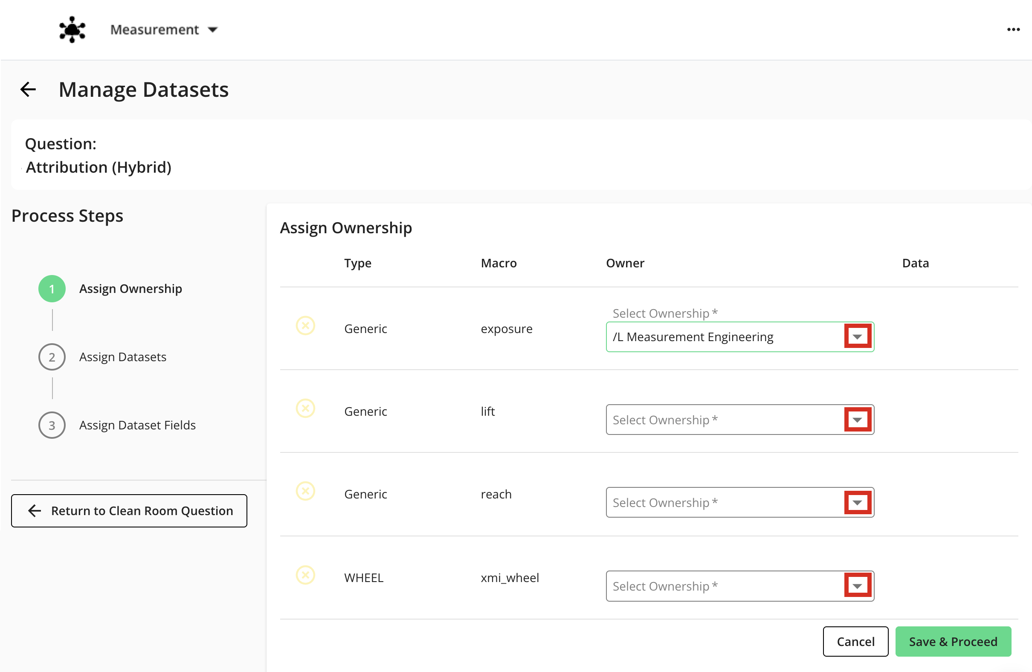1032x672 pixels.
Task: Click the app logo icon
Action: point(72,29)
